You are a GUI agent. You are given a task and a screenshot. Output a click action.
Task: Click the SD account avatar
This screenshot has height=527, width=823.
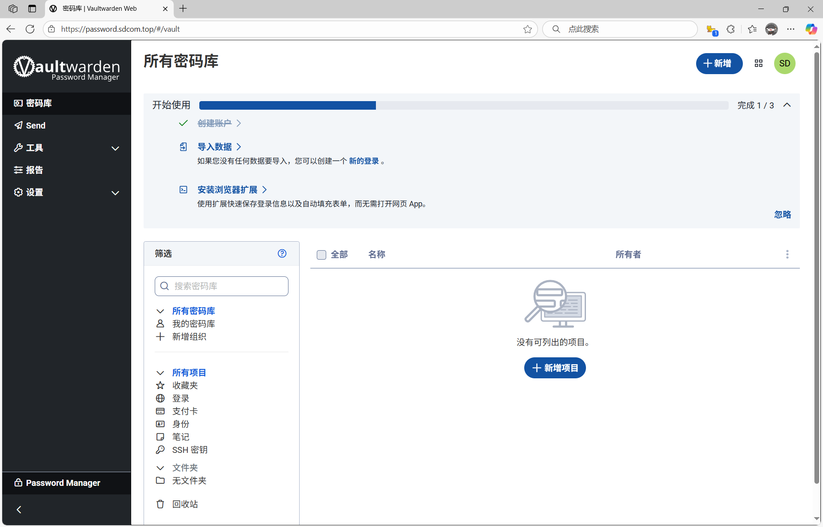click(784, 63)
